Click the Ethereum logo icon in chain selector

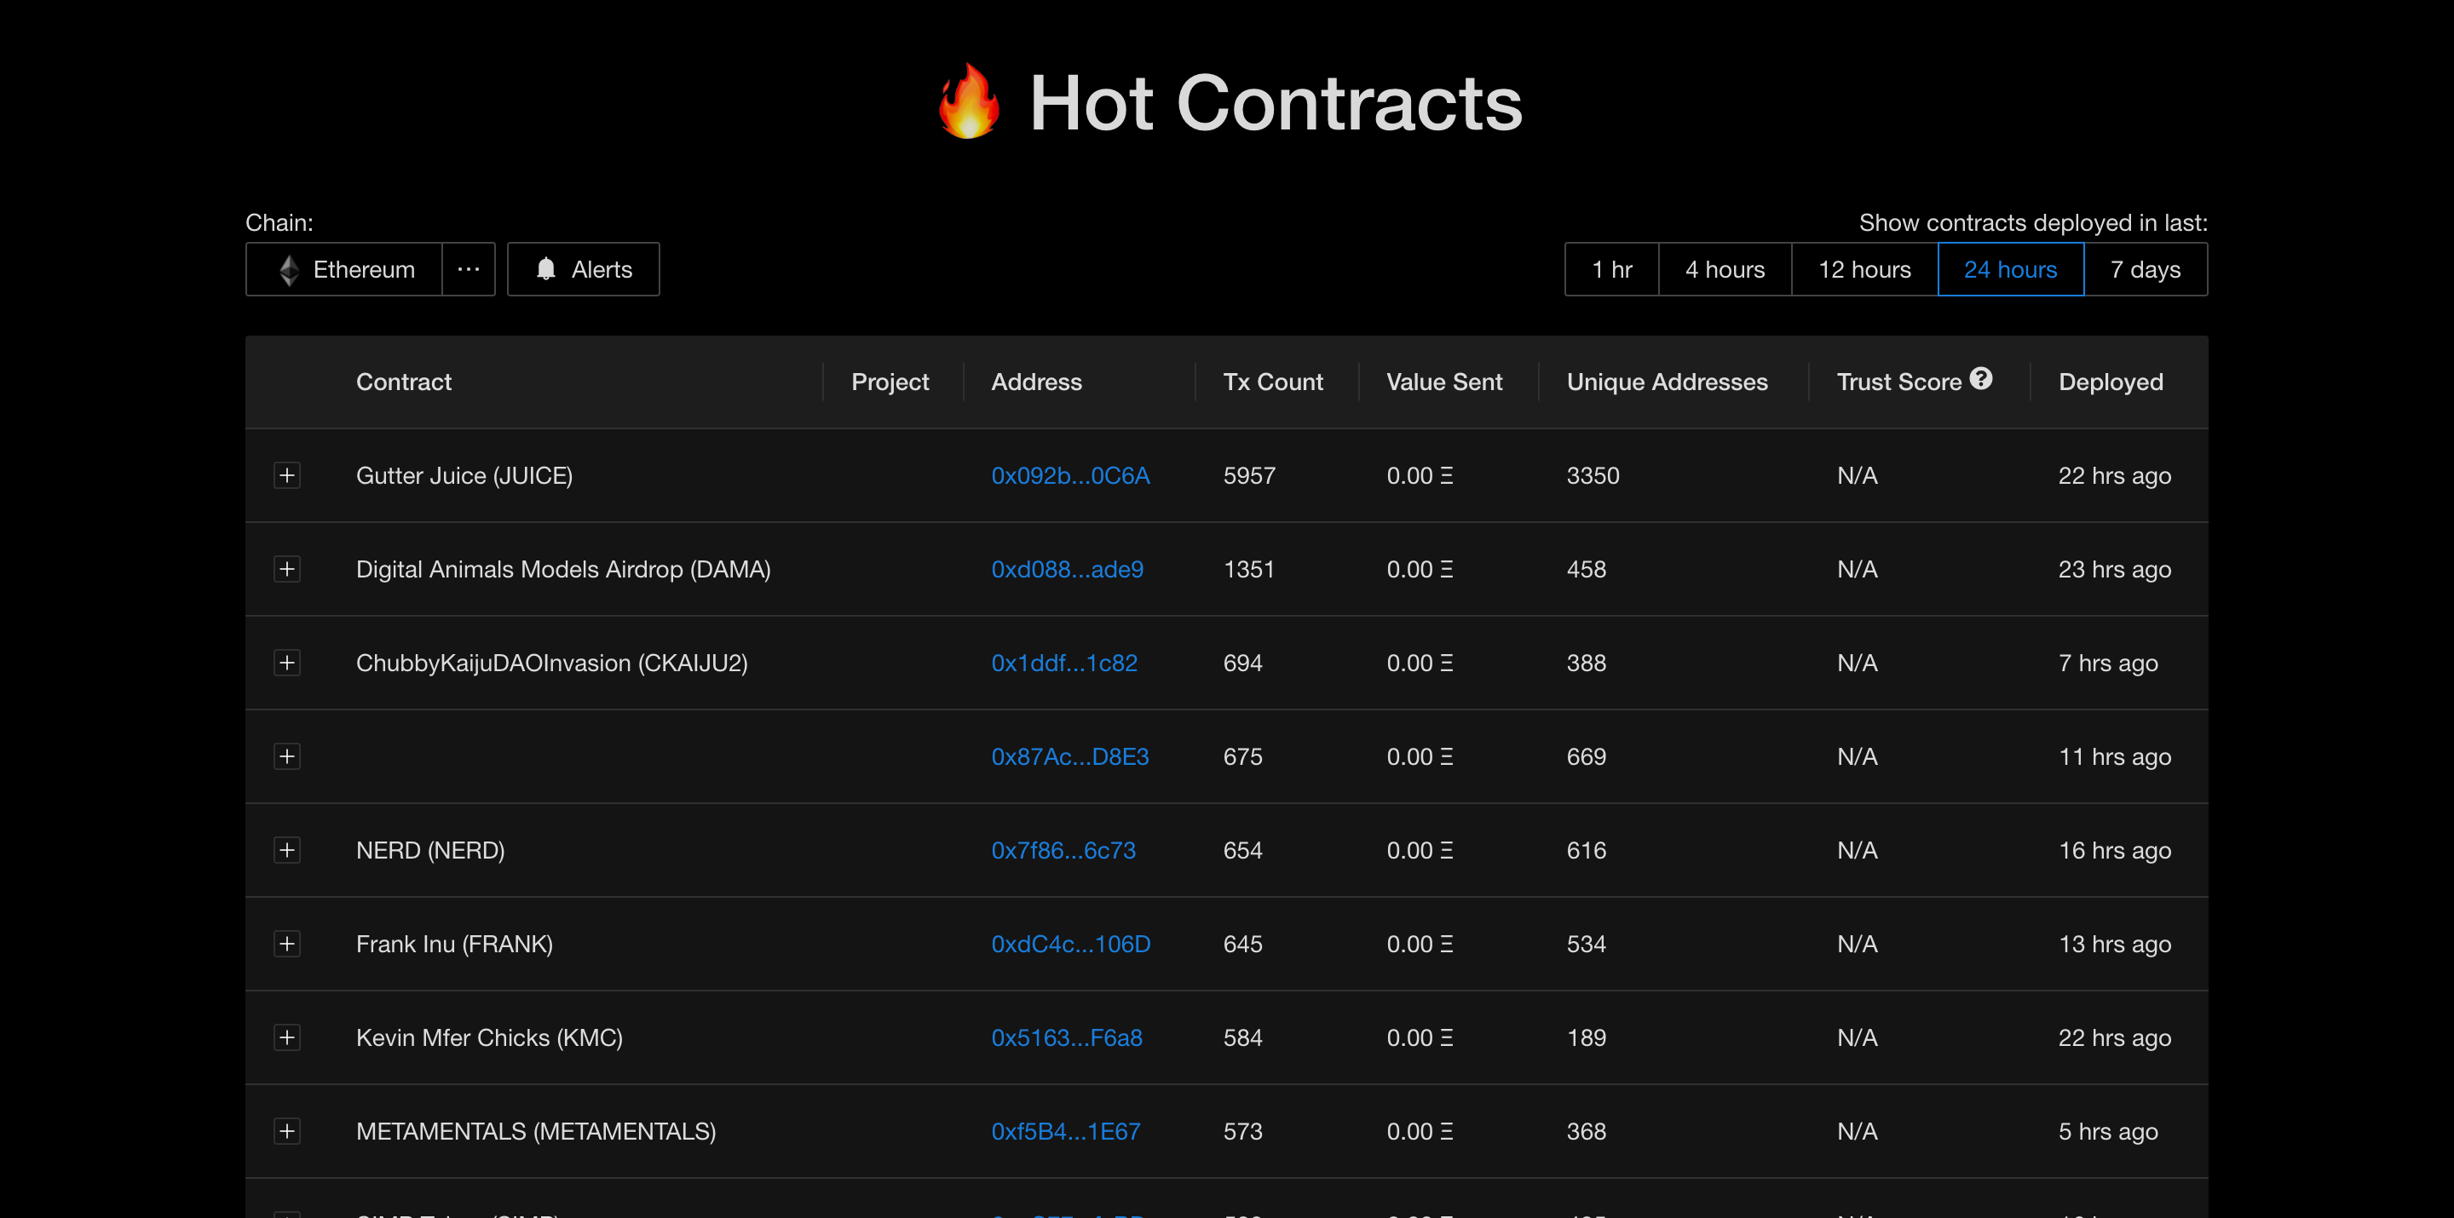pos(289,269)
